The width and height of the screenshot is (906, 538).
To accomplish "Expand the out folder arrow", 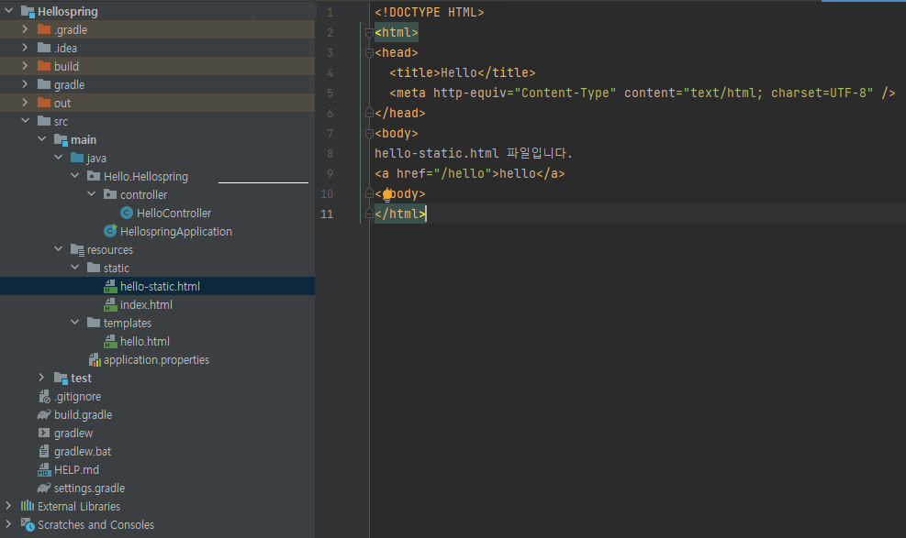I will (x=25, y=103).
